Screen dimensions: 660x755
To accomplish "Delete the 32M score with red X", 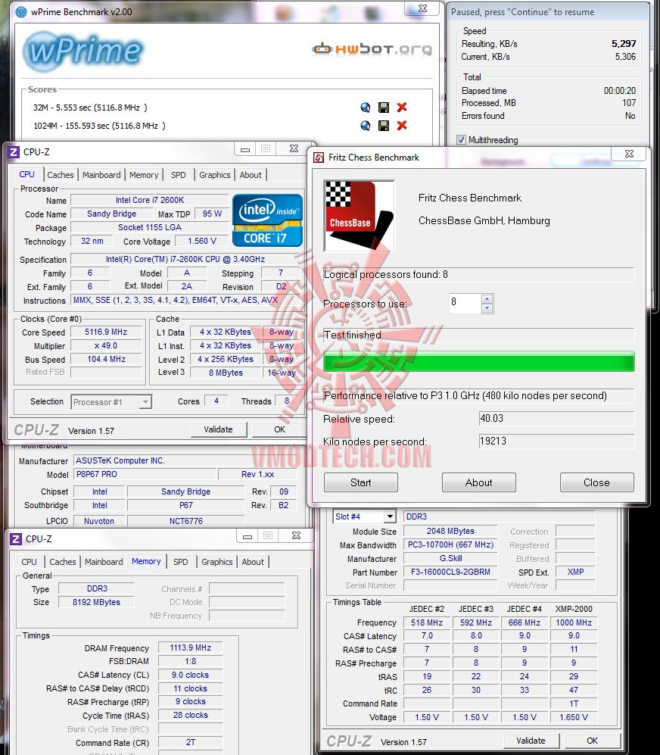I will 402,107.
